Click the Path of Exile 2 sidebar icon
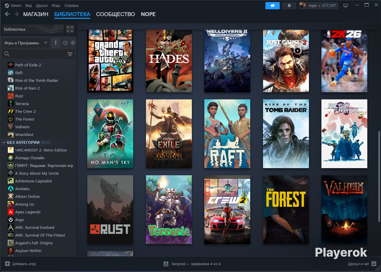This screenshot has width=381, height=272. click(x=11, y=65)
